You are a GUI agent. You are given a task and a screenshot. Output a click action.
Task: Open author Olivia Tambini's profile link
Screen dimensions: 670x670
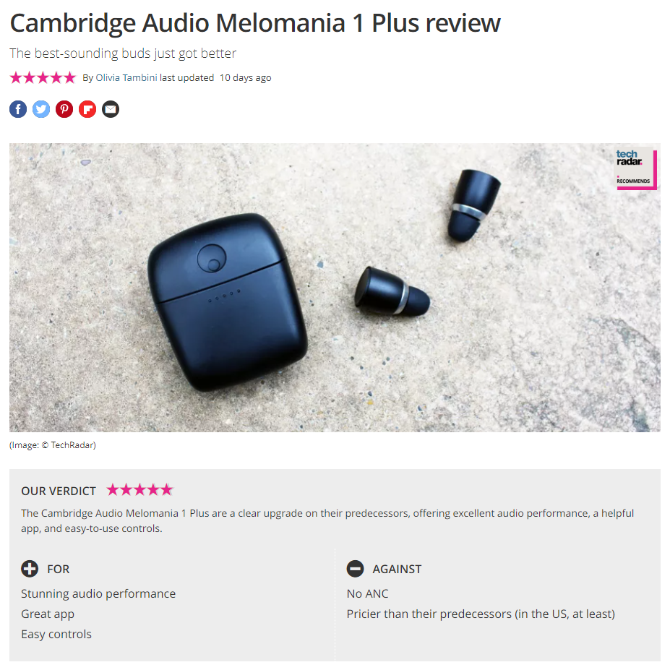(126, 78)
